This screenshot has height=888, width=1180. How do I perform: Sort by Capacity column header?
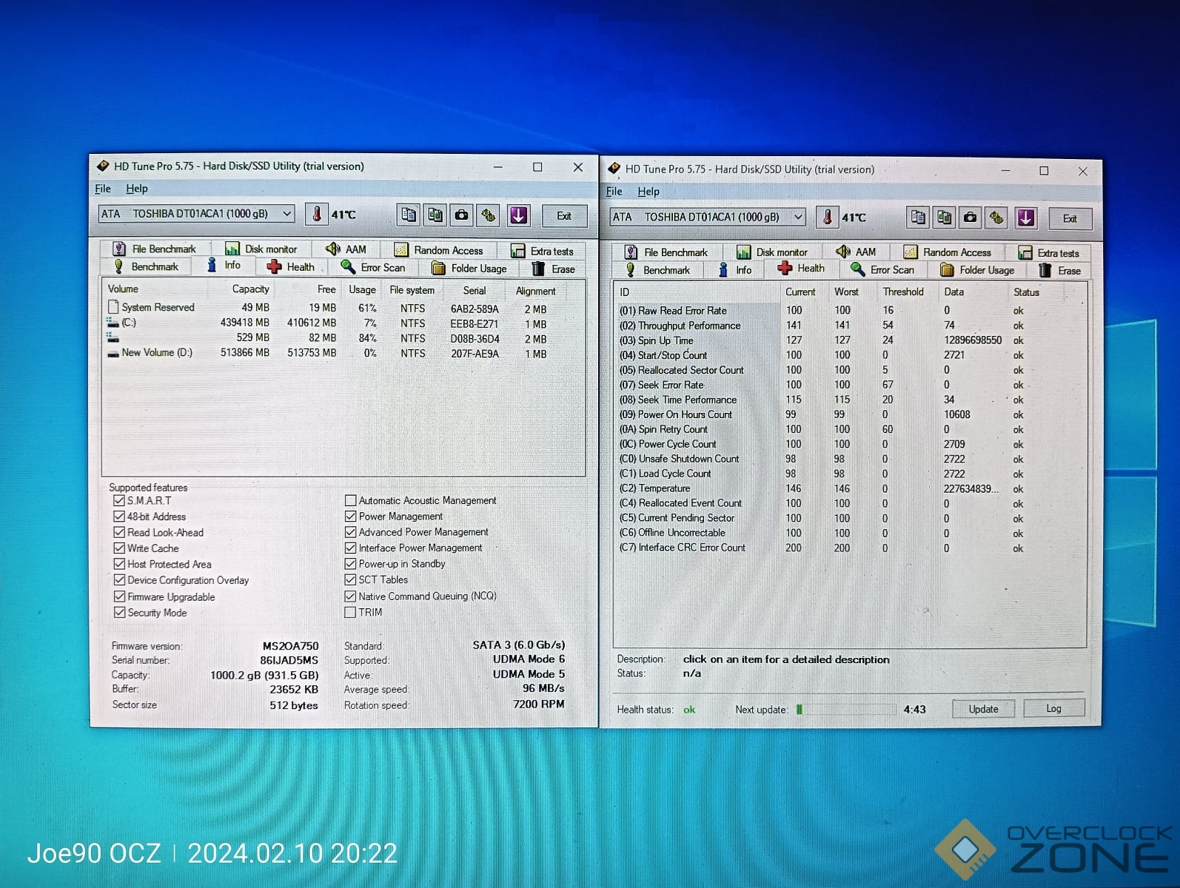click(241, 289)
